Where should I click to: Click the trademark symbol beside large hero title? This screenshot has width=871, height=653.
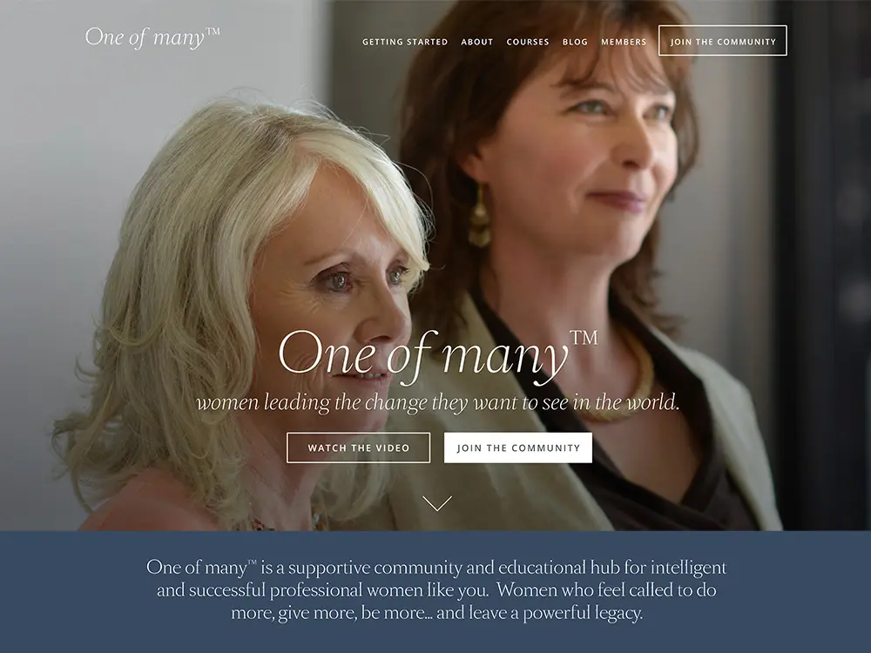click(584, 338)
